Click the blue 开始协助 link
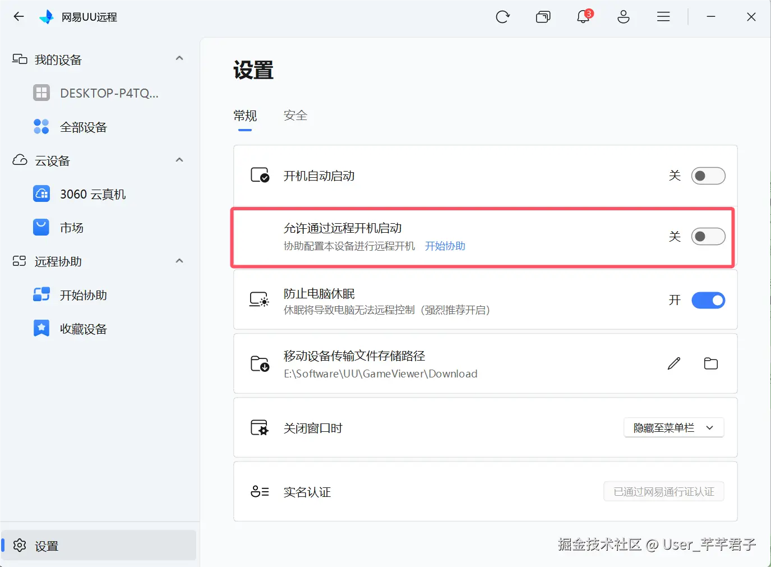 click(x=445, y=246)
